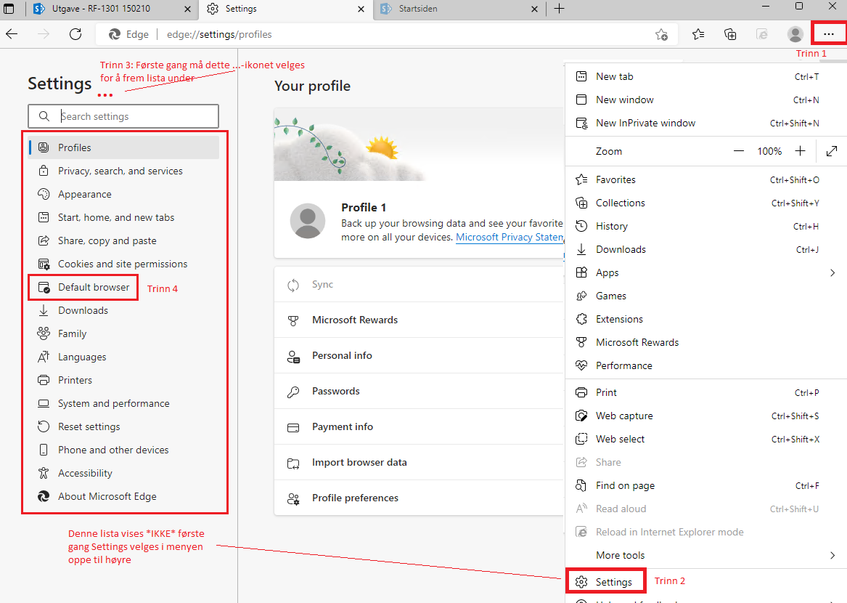Open History from the menu

706,227
